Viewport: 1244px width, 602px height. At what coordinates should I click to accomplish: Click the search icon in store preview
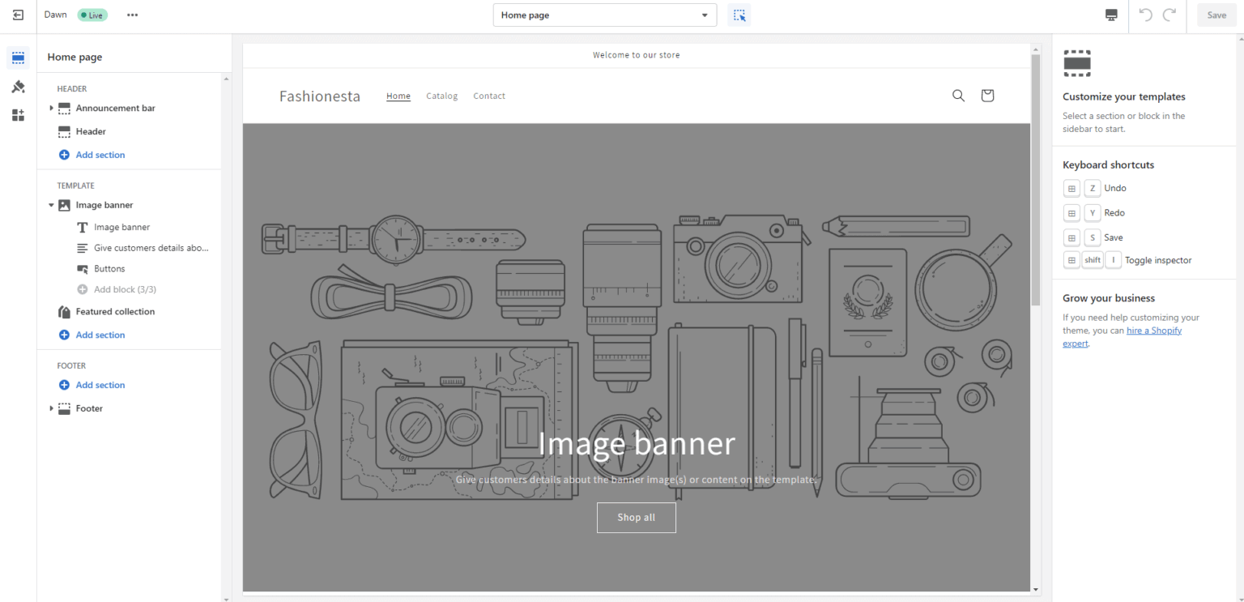958,96
